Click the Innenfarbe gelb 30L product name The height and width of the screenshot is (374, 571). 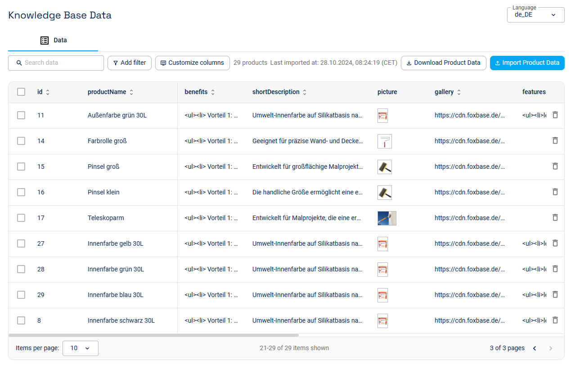click(116, 243)
